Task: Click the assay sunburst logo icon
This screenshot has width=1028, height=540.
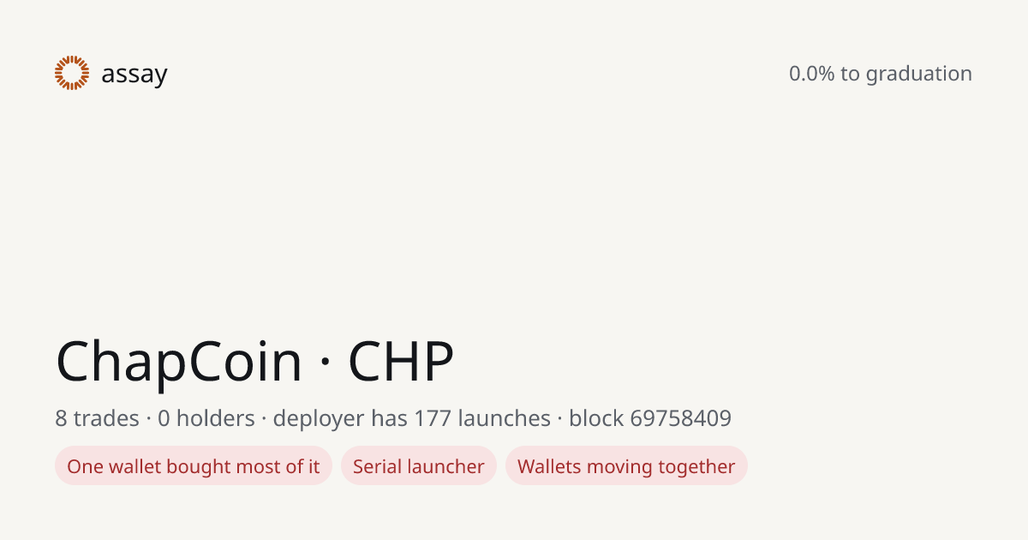Action: point(72,73)
